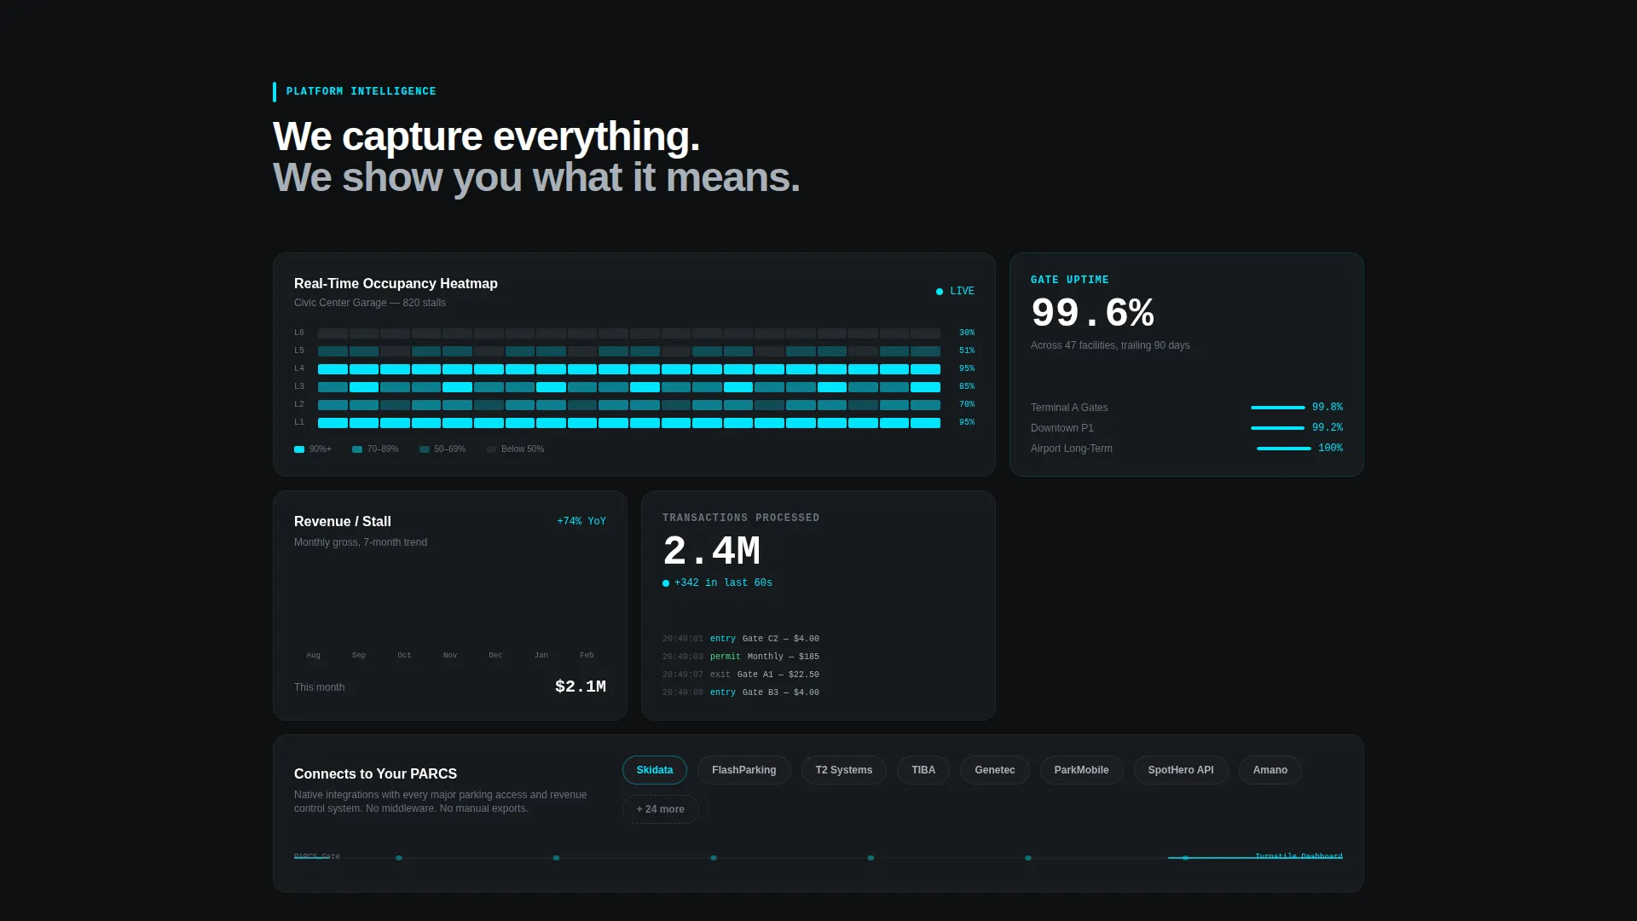Viewport: 1637px width, 921px height.
Task: Select the SpotHero API chip
Action: click(x=1180, y=770)
